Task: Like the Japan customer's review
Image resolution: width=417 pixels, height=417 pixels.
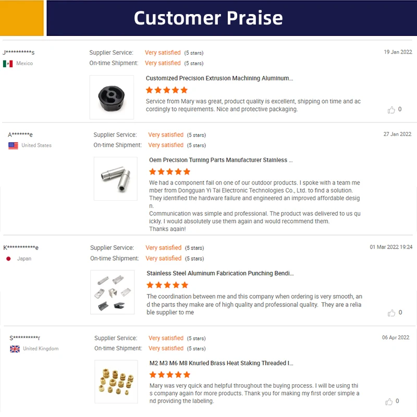Action: click(391, 313)
